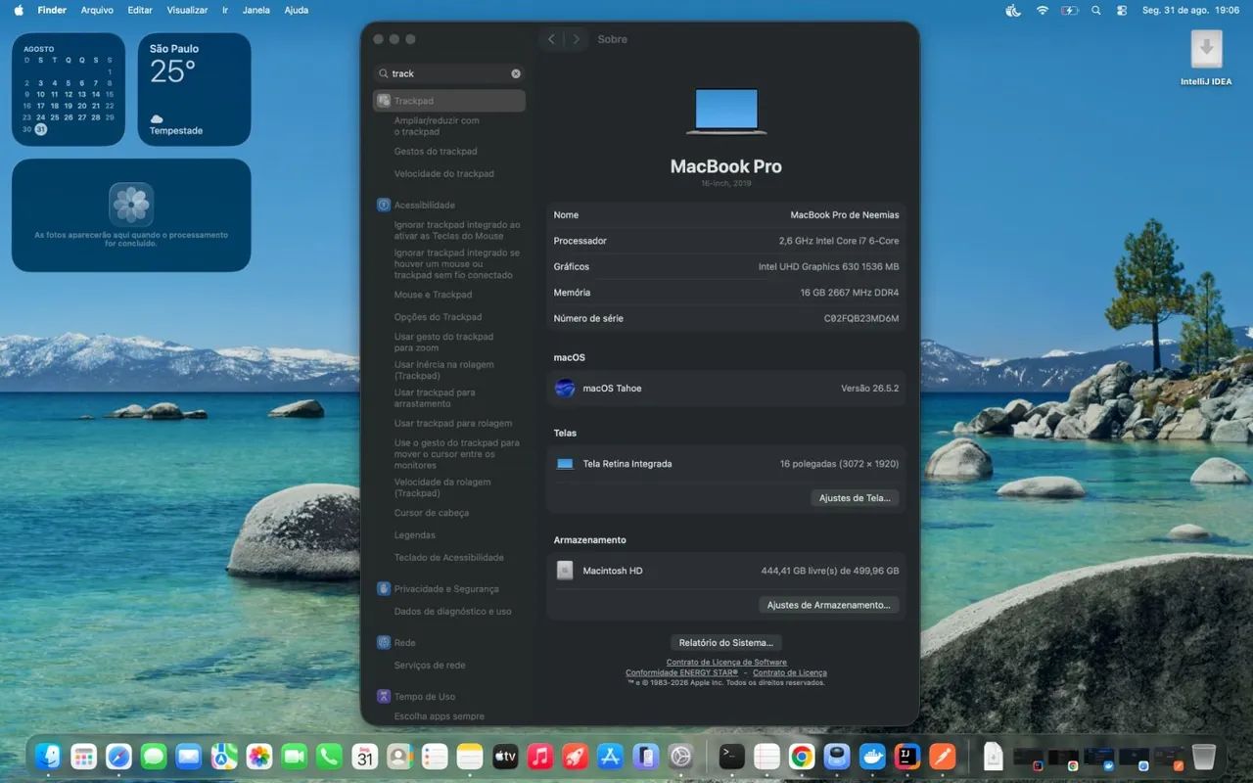
Task: Click the Rede globe icon in sidebar
Action: point(384,643)
